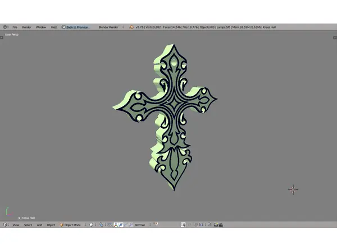Expand the left tool shelf plus toggle
337x252 pixels.
pyautogui.click(x=2, y=38)
